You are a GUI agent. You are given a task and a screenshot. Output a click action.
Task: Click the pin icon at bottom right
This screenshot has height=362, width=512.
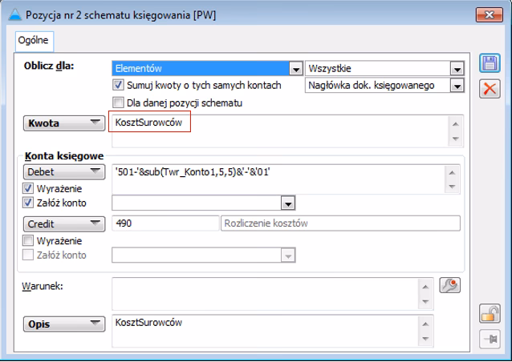tap(488, 338)
